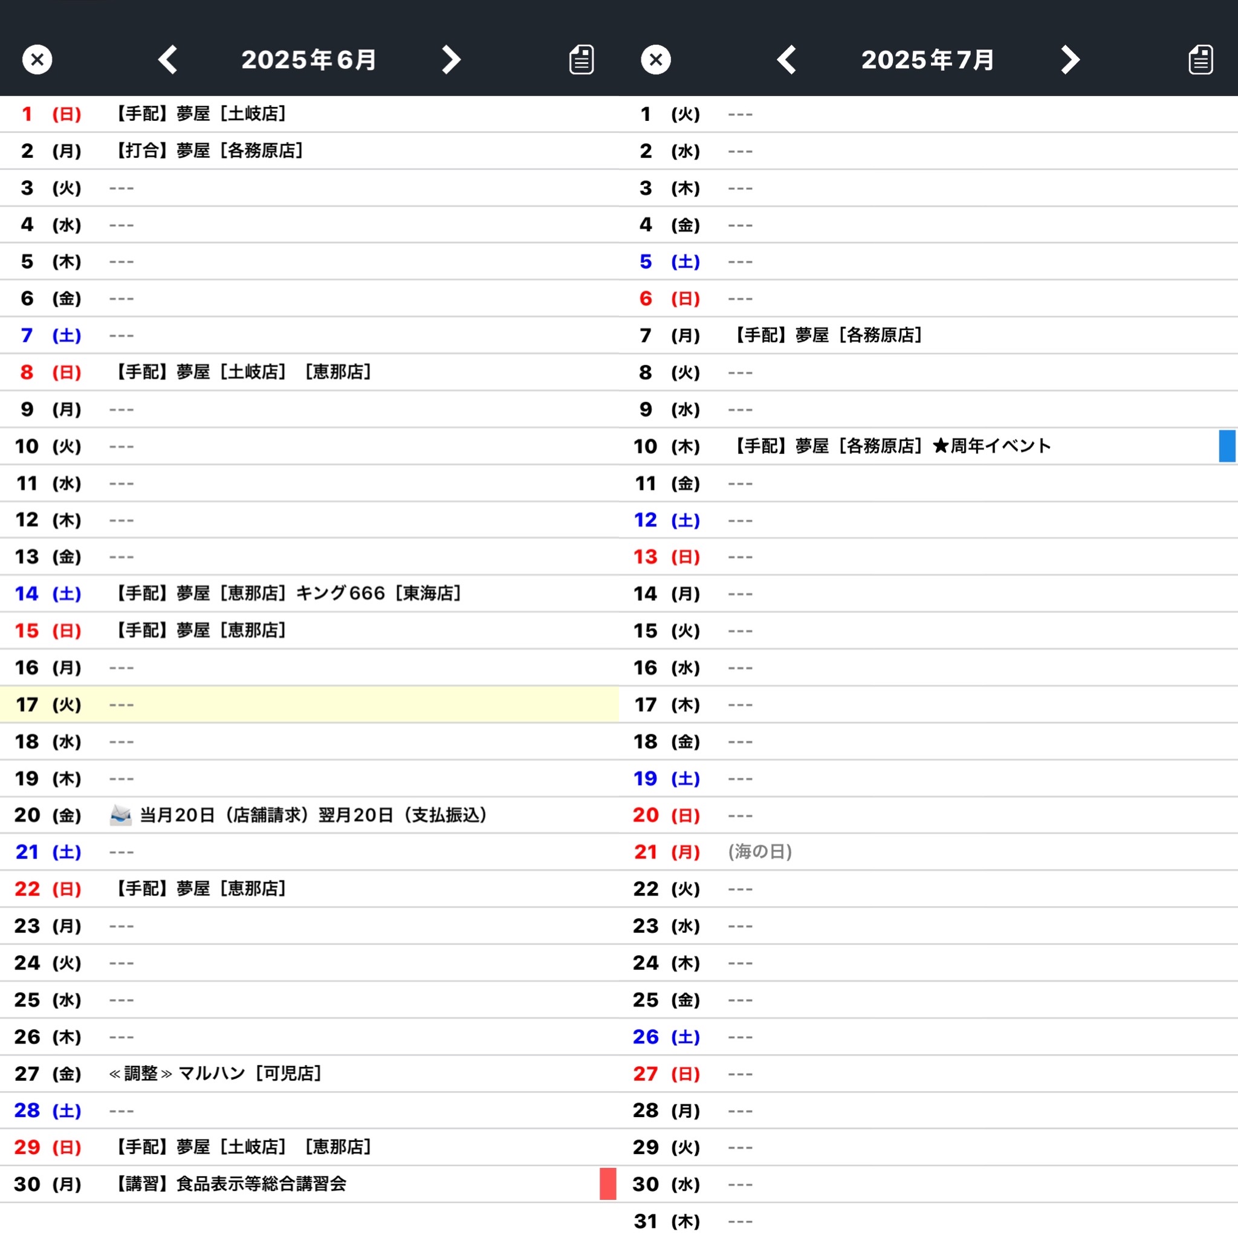Select July 1 (火) date
Screen dimensions: 1238x1238
click(x=670, y=114)
